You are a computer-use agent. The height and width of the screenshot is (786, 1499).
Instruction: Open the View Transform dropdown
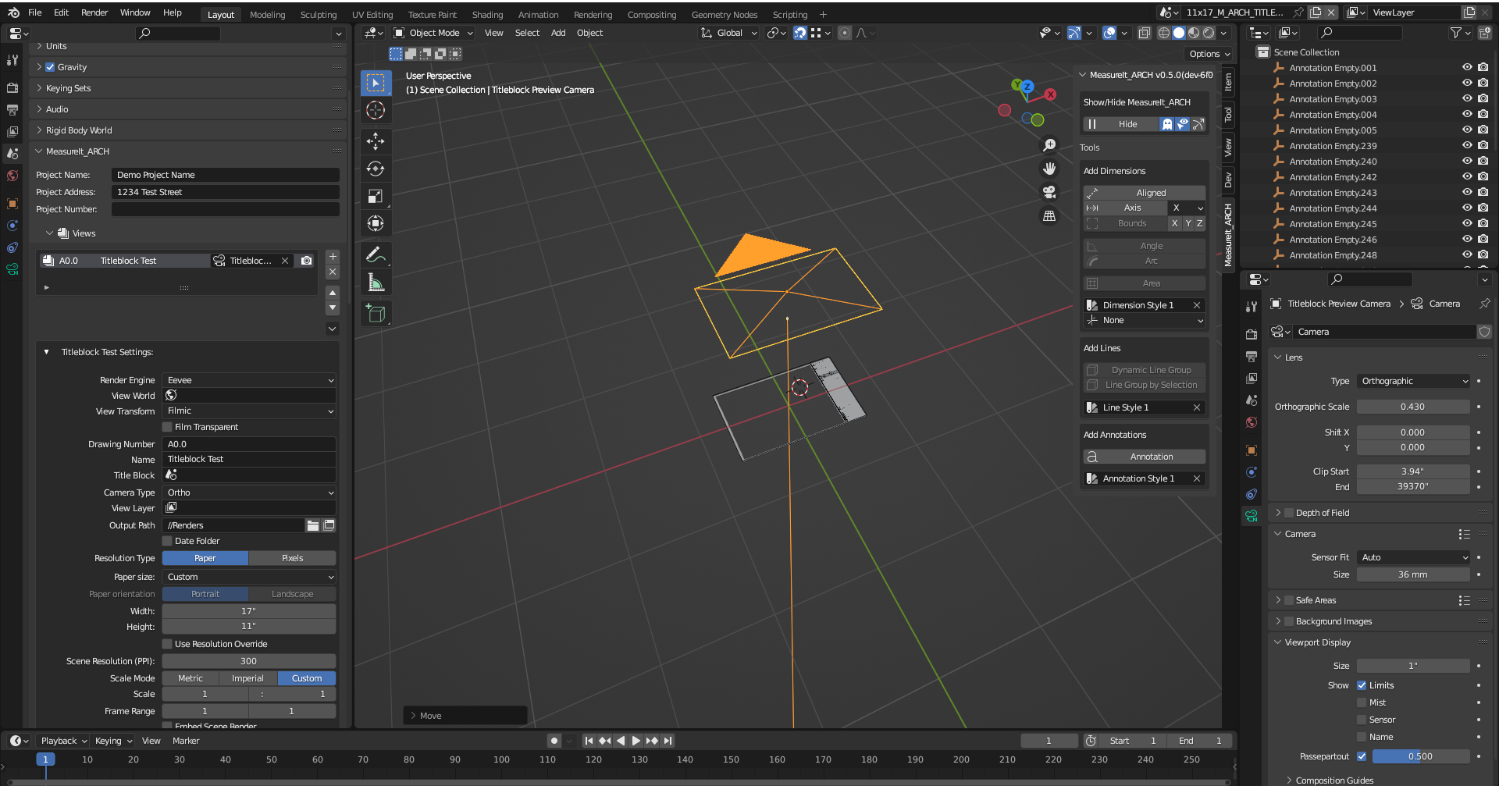click(249, 411)
